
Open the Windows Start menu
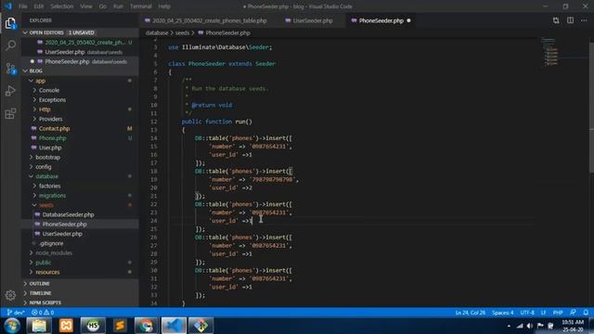pyautogui.click(x=12, y=326)
